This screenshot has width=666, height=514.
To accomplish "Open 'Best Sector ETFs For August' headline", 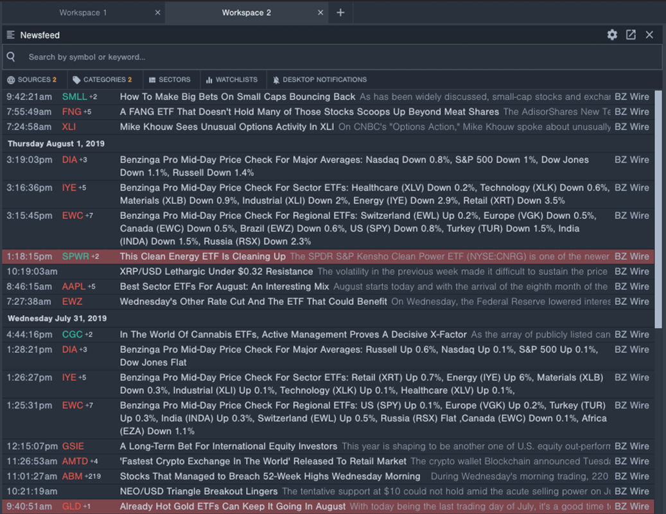I will (x=224, y=286).
